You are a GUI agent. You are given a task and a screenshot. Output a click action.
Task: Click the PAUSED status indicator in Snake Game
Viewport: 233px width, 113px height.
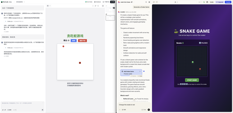[x=203, y=43]
